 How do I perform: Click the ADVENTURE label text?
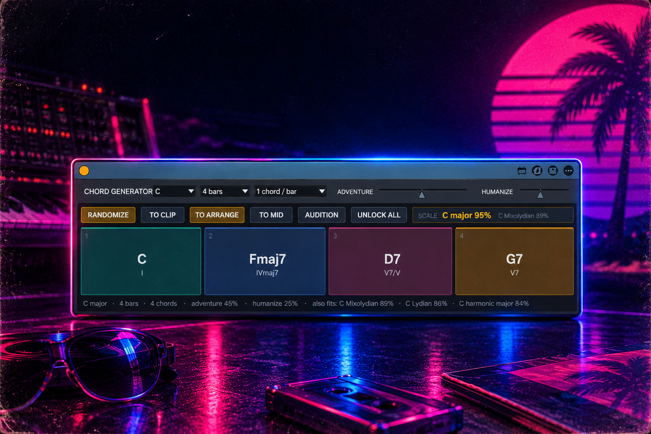click(x=355, y=192)
